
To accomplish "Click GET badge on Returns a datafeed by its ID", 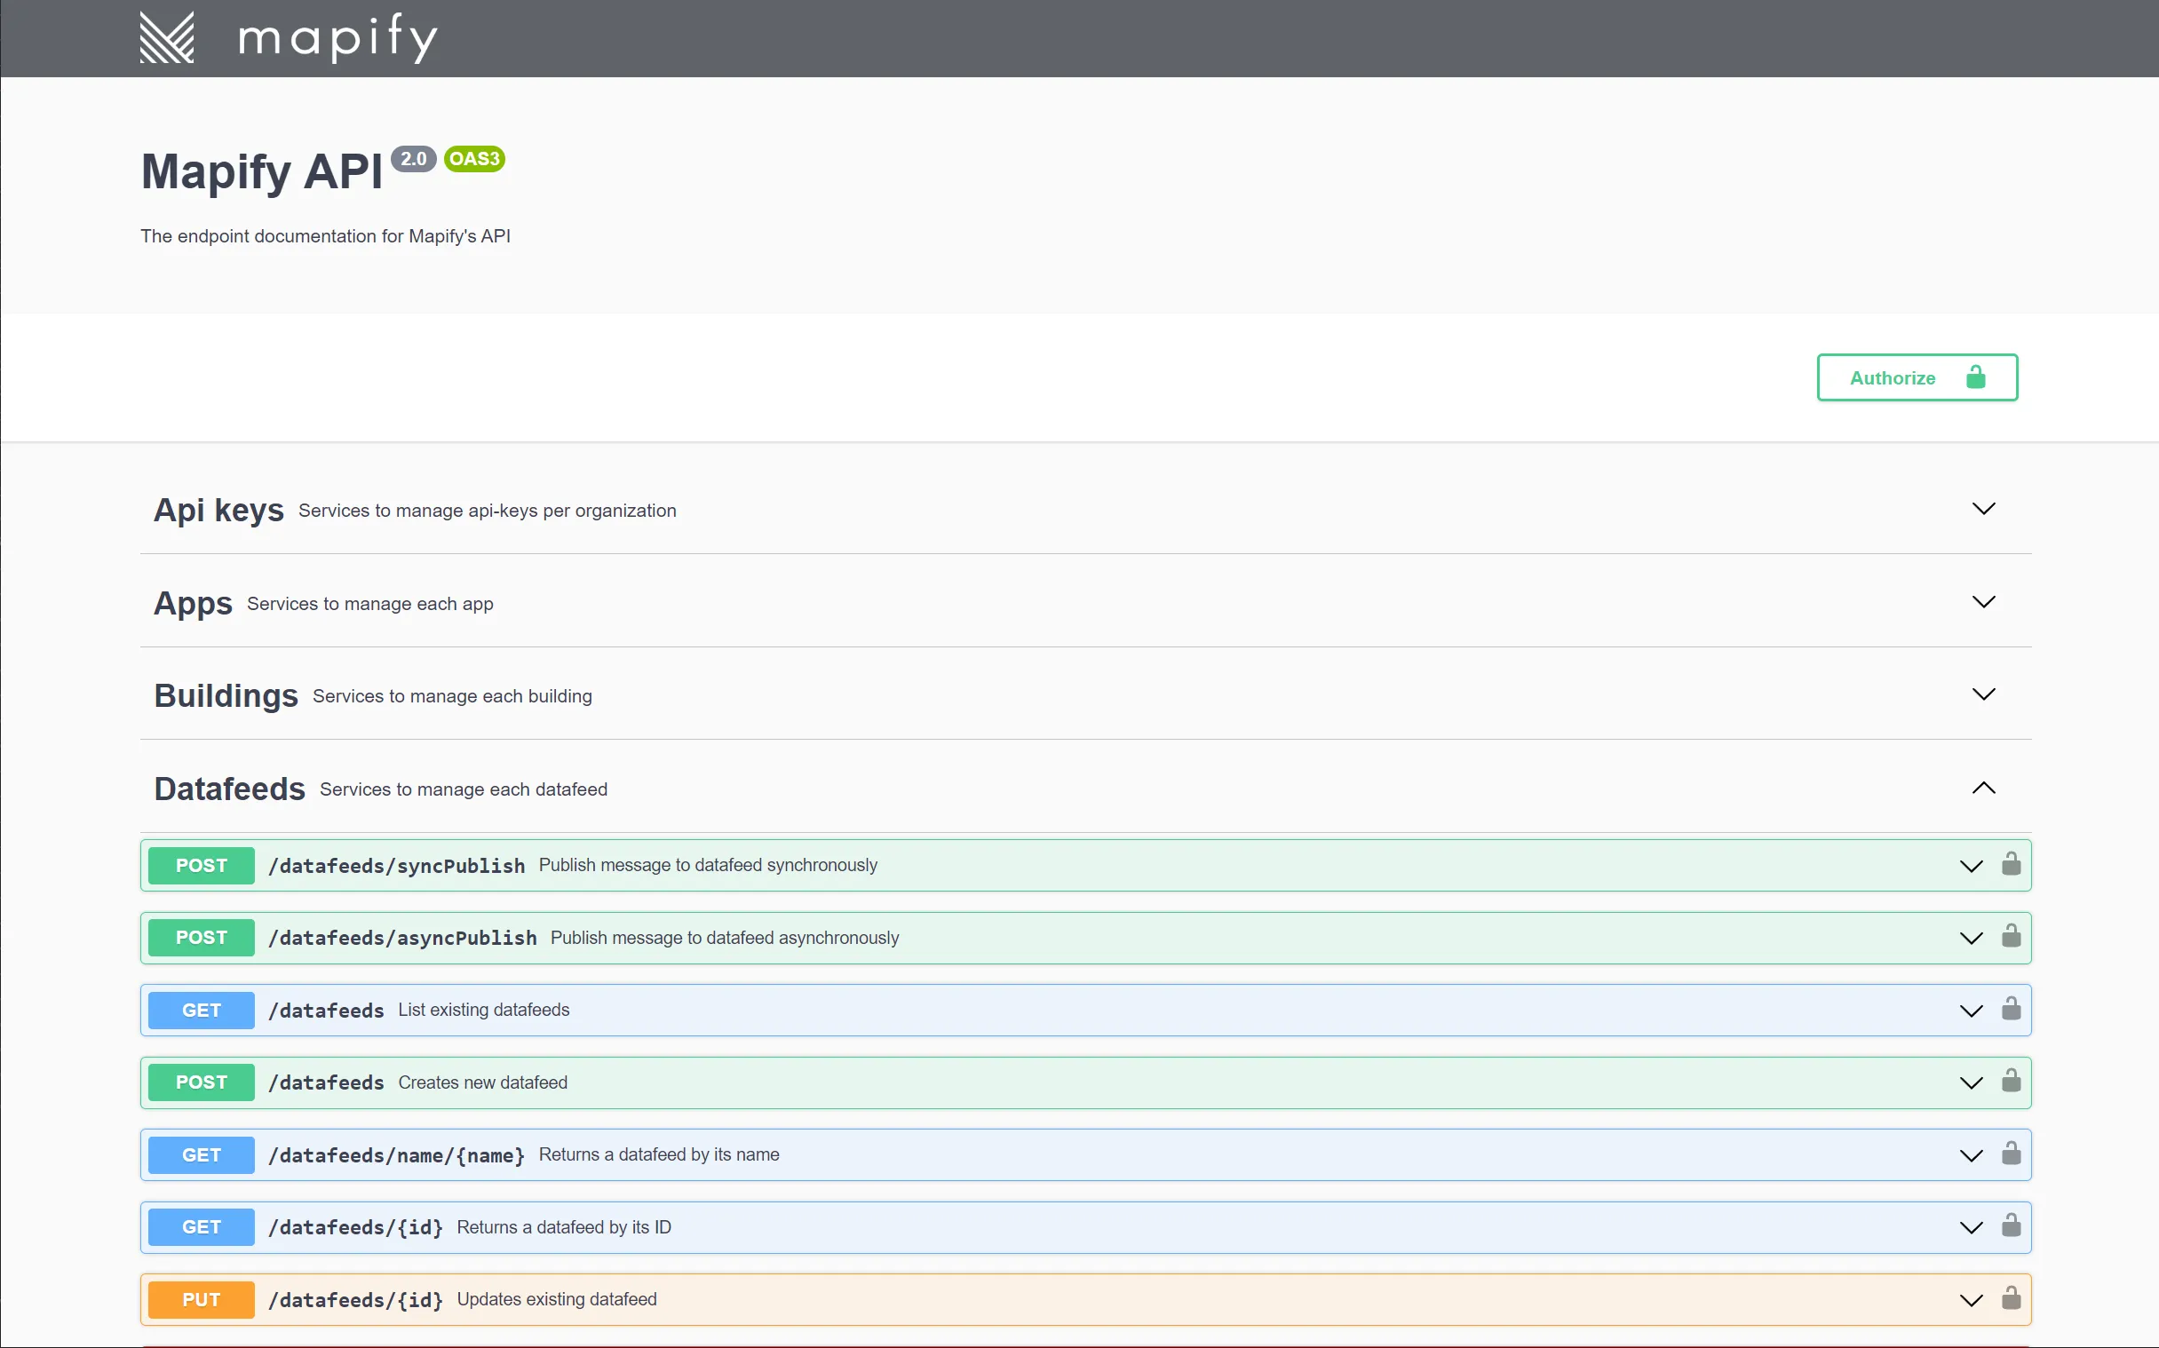I will click(202, 1227).
